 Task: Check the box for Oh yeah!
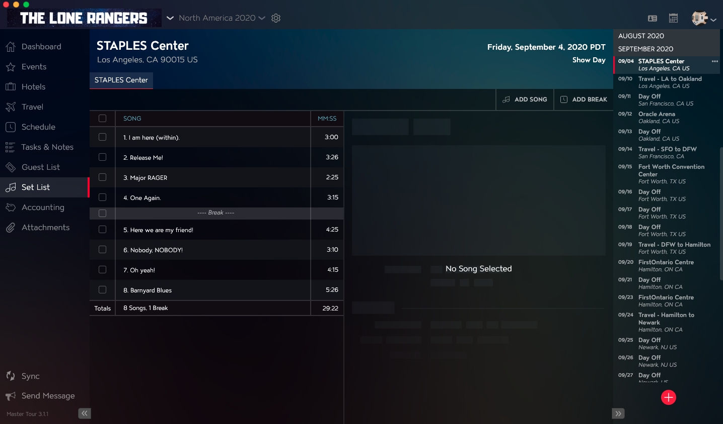pyautogui.click(x=103, y=270)
